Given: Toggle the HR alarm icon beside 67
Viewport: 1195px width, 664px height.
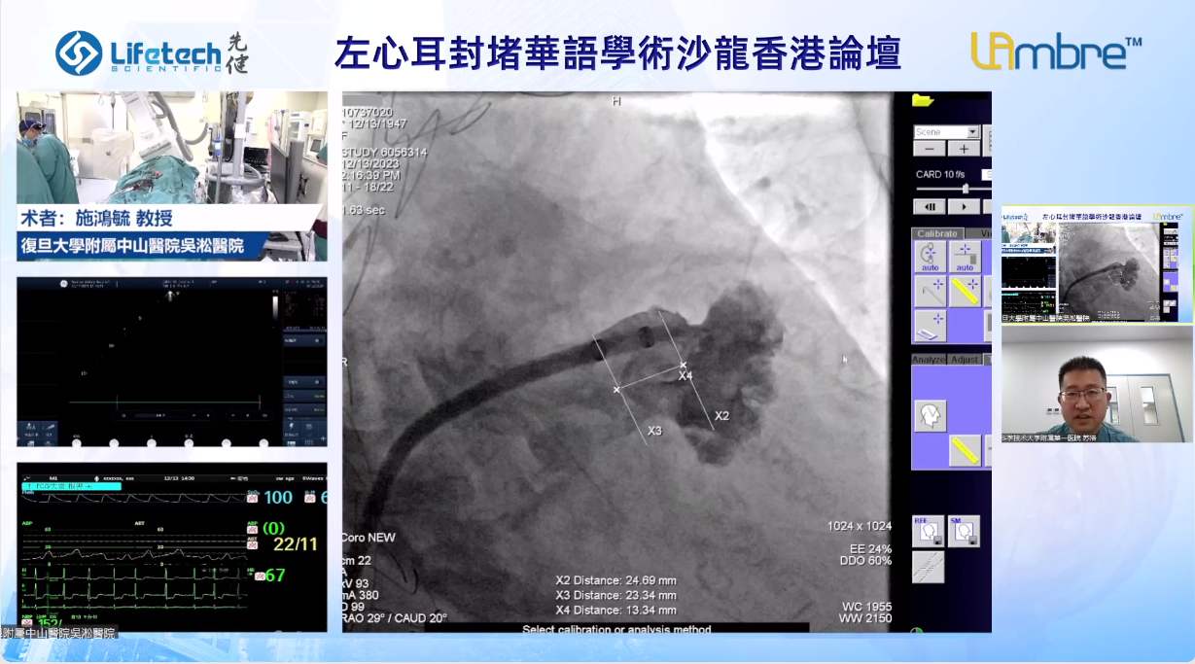Looking at the screenshot, I should [260, 576].
